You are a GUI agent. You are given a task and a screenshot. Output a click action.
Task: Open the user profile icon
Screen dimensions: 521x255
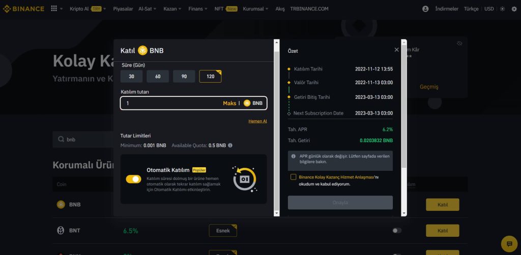click(x=425, y=9)
